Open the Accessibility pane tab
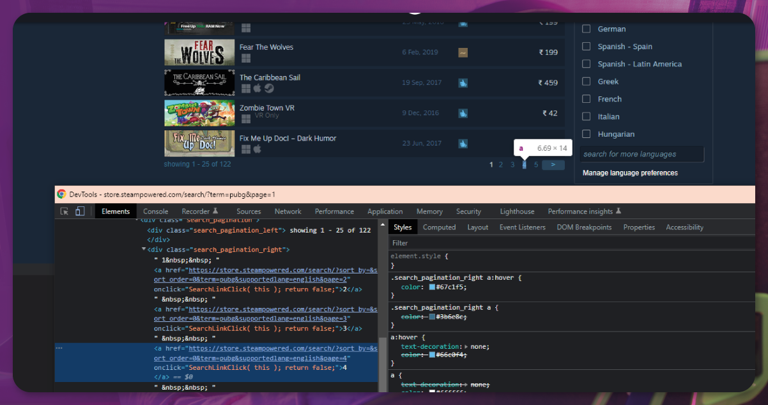The image size is (768, 405). click(684, 227)
